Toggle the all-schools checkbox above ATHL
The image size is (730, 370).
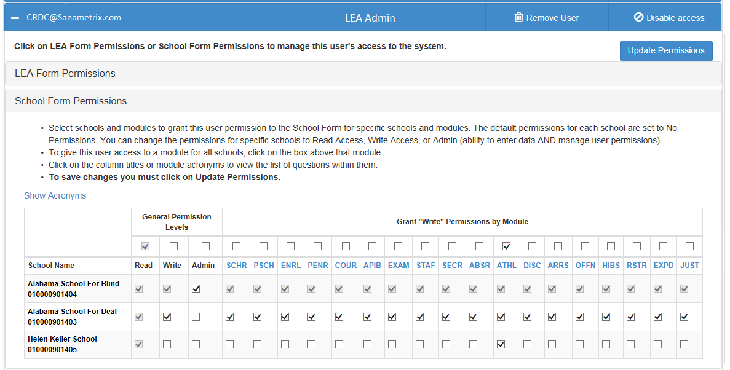click(506, 246)
